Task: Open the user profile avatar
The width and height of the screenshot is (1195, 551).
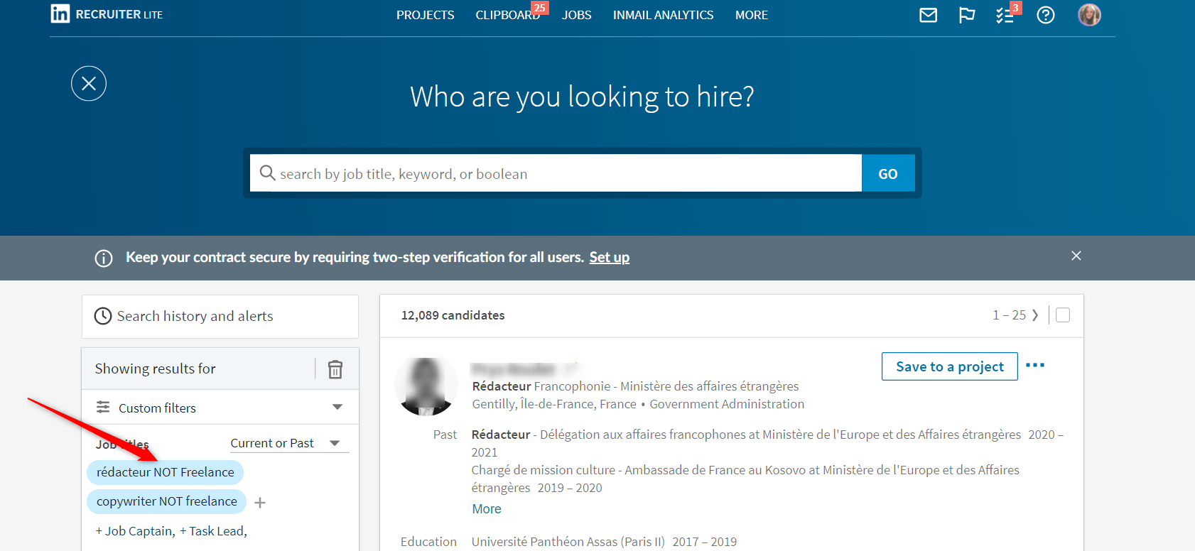Action: click(1089, 14)
